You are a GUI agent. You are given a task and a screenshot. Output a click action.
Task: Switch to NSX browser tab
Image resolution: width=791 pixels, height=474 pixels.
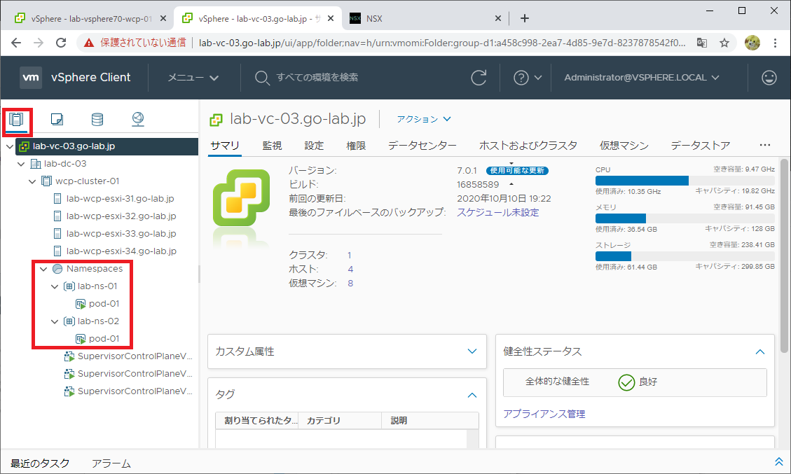425,19
